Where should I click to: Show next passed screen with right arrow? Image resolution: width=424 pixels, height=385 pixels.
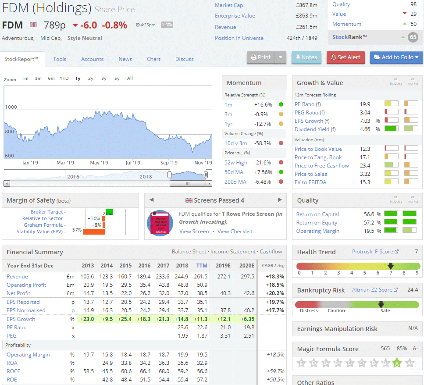point(280,200)
